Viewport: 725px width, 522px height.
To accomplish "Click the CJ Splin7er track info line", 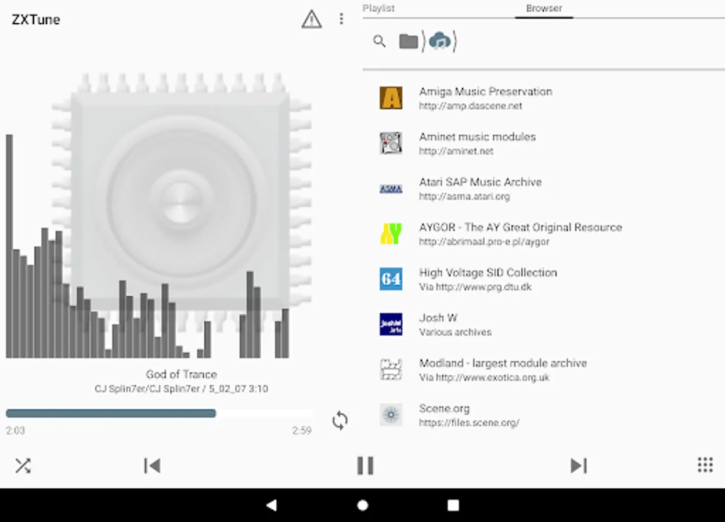I will pyautogui.click(x=181, y=389).
